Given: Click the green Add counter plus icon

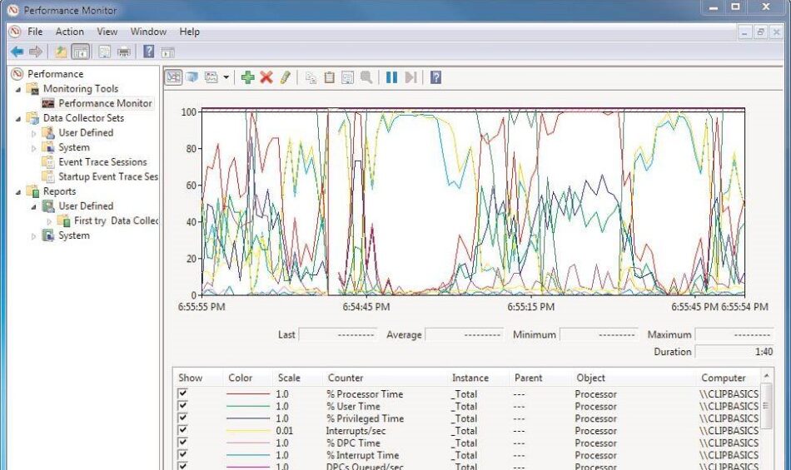Looking at the screenshot, I should [247, 77].
